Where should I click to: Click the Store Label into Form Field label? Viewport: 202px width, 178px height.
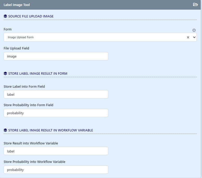coord(24,86)
